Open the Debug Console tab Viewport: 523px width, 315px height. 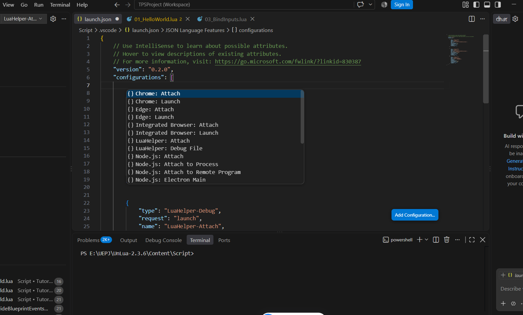164,240
